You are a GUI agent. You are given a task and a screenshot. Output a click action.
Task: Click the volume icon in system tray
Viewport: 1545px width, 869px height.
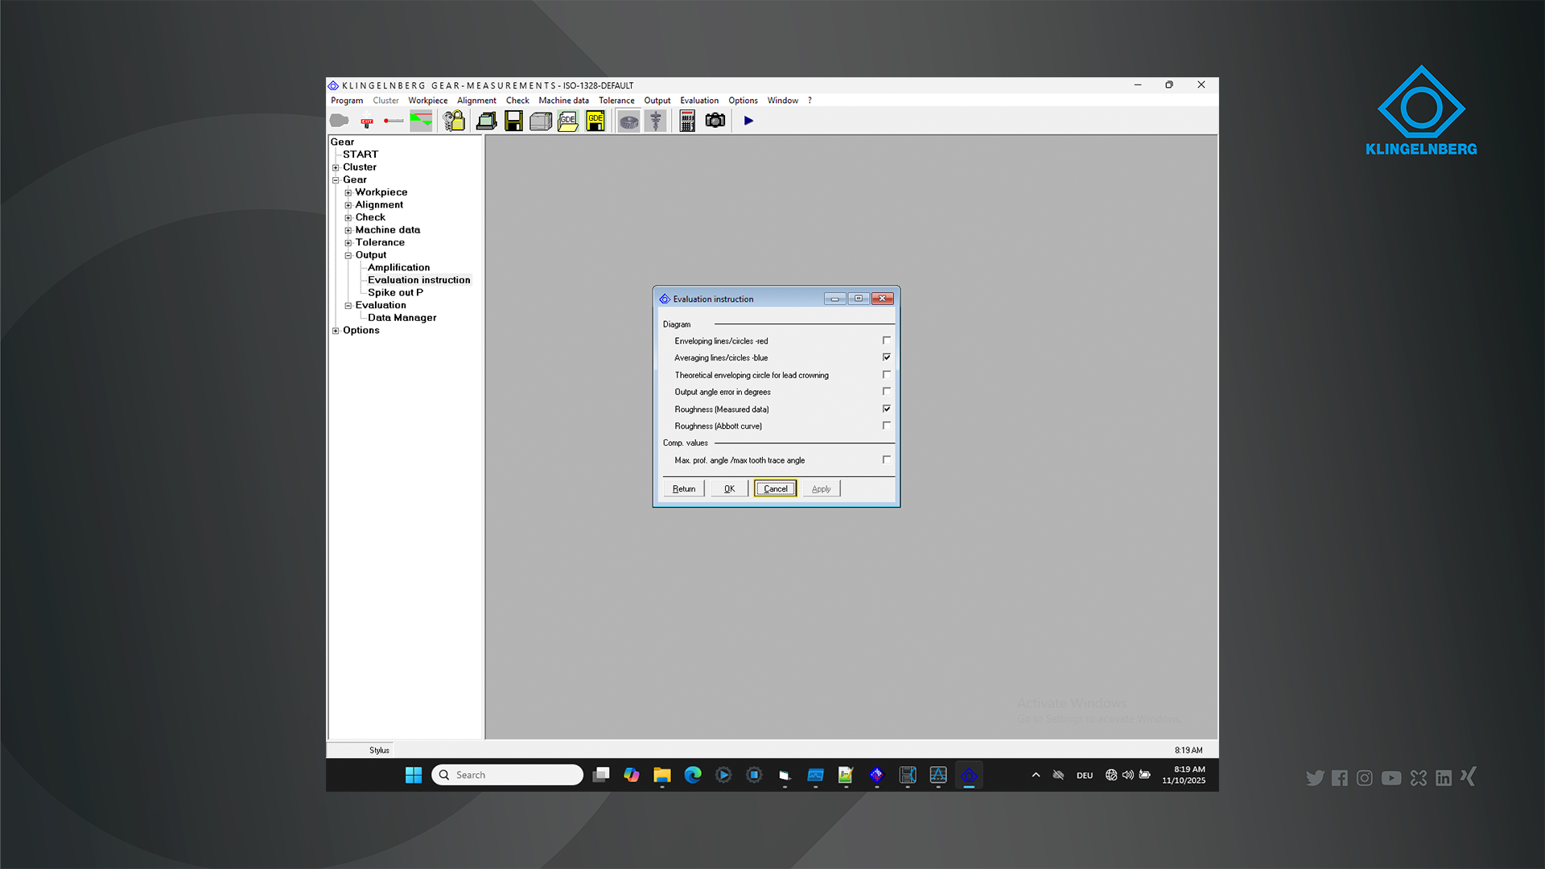[1127, 775]
